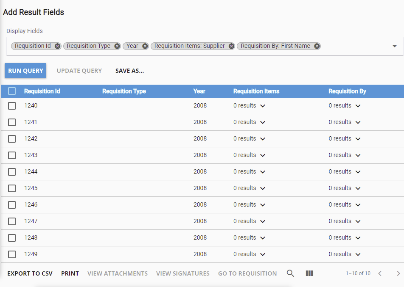The width and height of the screenshot is (404, 287).
Task: Sort by the Requisition Id column header
Action: point(42,91)
